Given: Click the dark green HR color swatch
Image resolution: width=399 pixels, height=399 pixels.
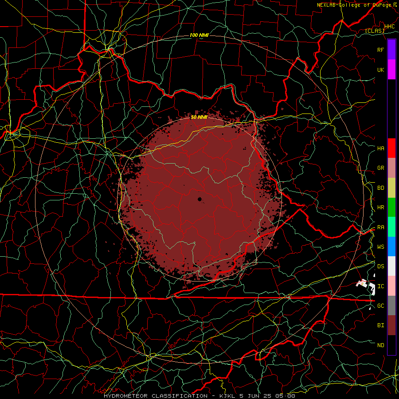Looking at the screenshot, I should tap(391, 207).
